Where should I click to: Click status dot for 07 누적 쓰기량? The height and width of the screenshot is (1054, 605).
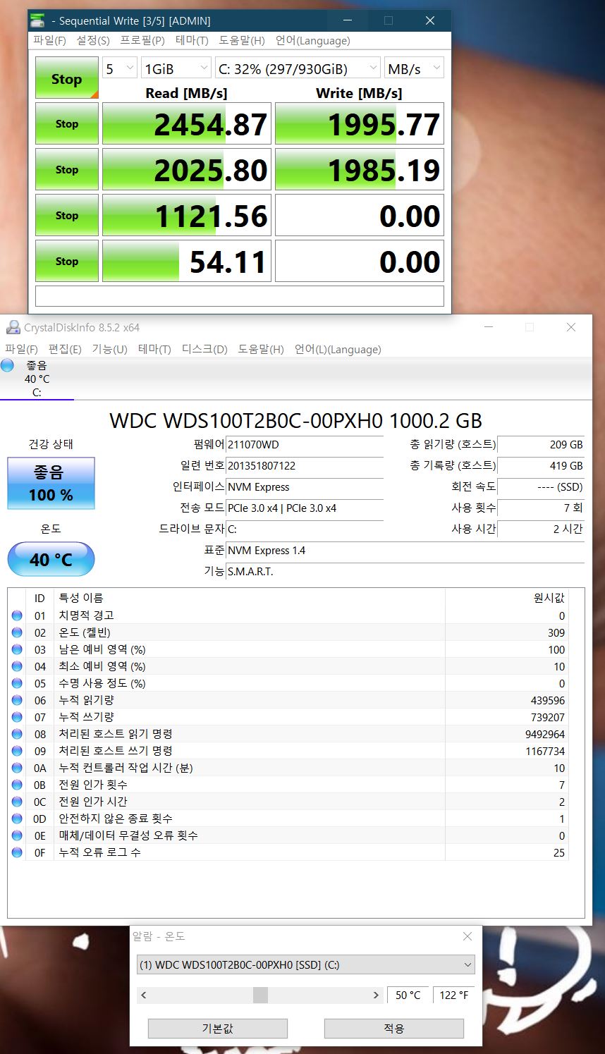18,717
